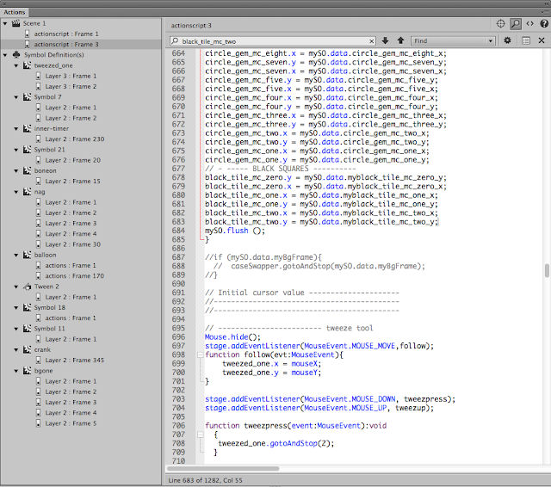Select Layer 3 : Frame 2
Image resolution: width=551 pixels, height=487 pixels.
pos(71,86)
